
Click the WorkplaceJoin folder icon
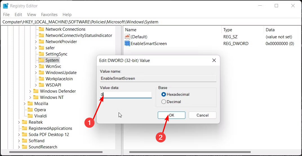pyautogui.click(x=41, y=79)
